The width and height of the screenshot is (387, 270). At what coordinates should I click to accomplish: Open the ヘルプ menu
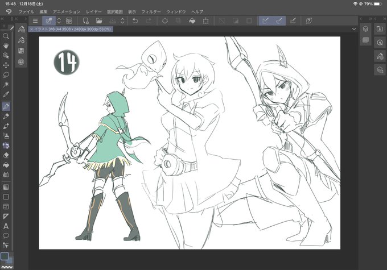(x=197, y=11)
